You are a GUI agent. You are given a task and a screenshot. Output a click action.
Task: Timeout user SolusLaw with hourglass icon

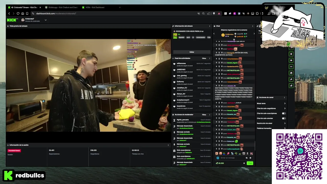(x=219, y=141)
